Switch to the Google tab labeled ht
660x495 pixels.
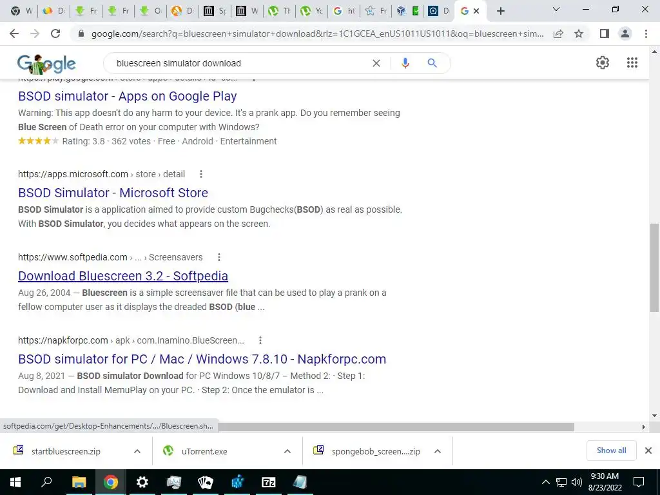click(344, 11)
